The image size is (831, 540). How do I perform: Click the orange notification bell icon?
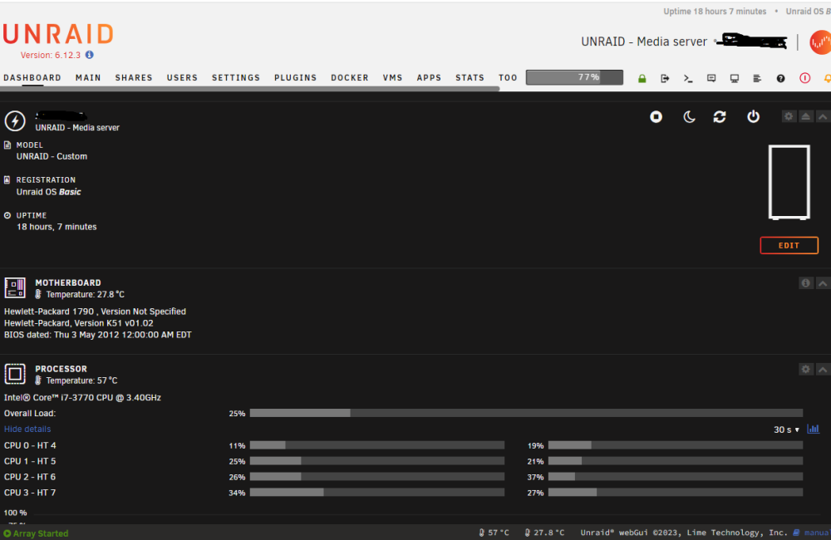pyautogui.click(x=827, y=78)
